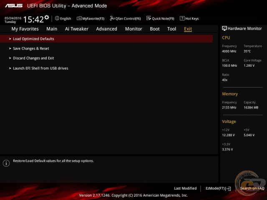Click the Quick Note pencil icon
The height and width of the screenshot is (200, 267).
pos(149,18)
